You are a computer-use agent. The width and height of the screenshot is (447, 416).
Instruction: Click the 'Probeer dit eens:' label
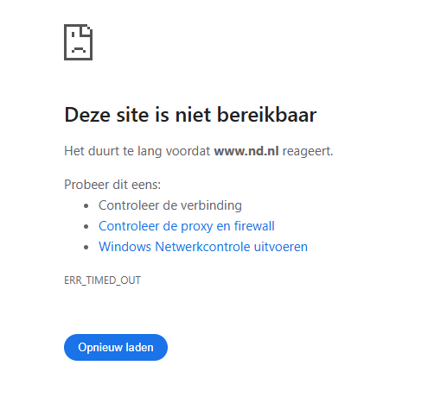112,185
